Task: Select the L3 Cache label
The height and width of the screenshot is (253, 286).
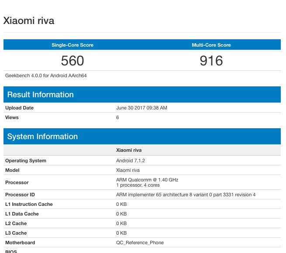Action: (16, 233)
